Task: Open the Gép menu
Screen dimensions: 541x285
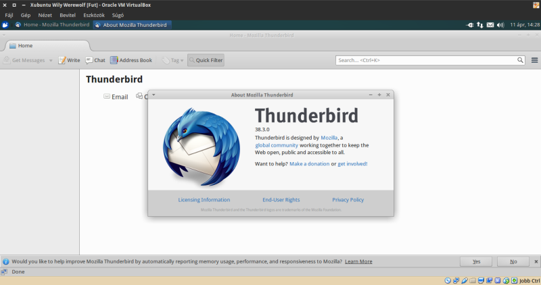Action: coord(26,15)
